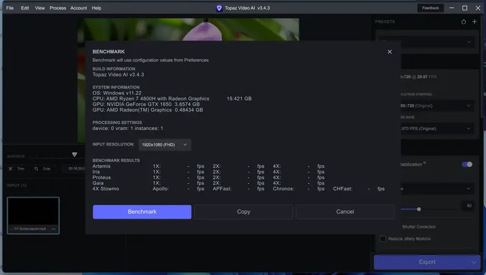The width and height of the screenshot is (486, 275).
Task: Enable the Reduce Jittery Motions checkbox
Action: click(383, 239)
